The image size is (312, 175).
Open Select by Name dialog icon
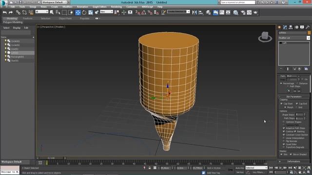pos(58,13)
